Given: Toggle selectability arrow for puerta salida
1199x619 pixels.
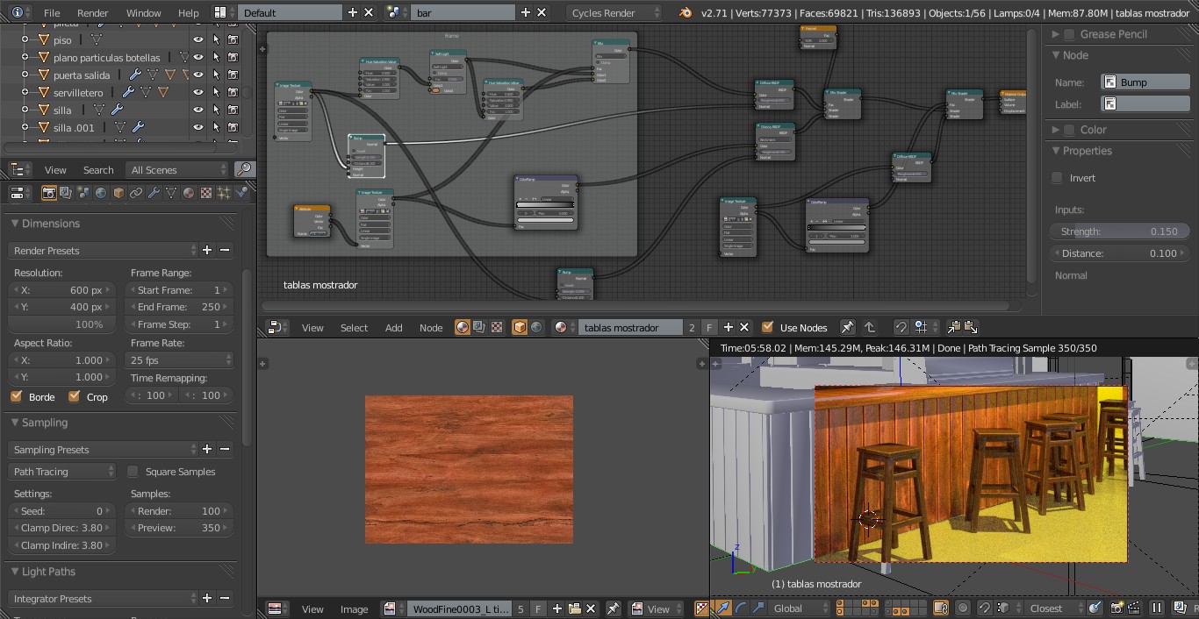Looking at the screenshot, I should coord(216,75).
